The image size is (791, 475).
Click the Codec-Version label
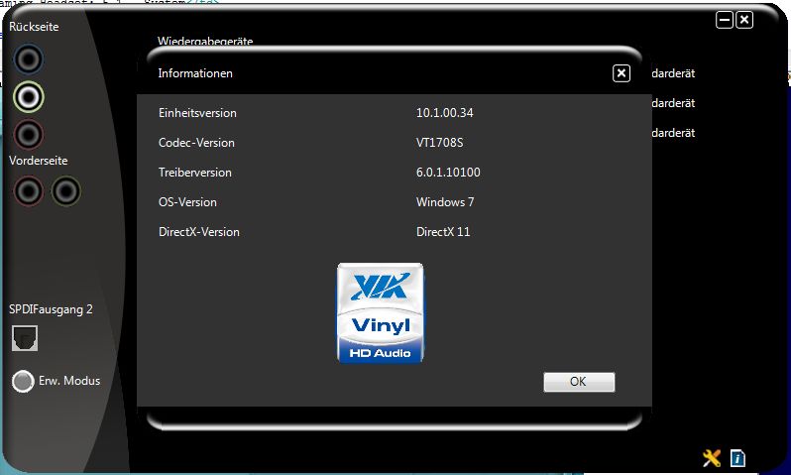click(196, 143)
